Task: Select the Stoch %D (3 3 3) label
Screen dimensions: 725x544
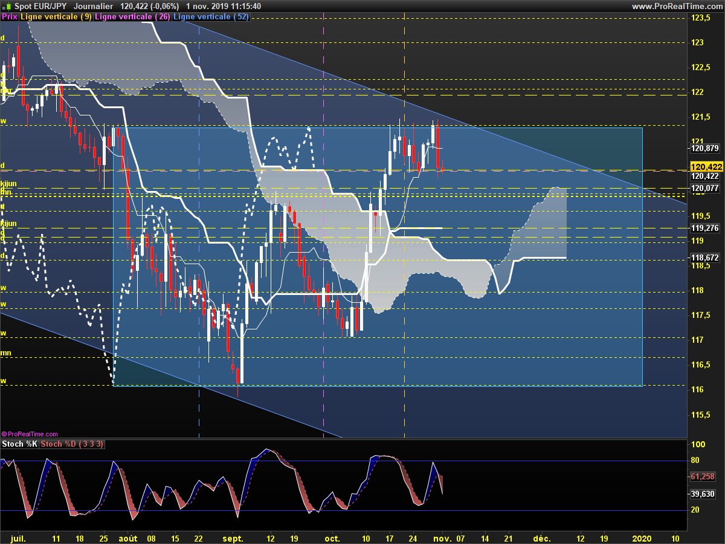Action: point(72,444)
